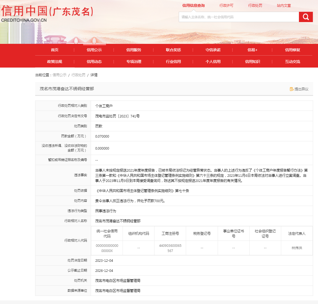Click the 信用公示 breadcrumb link
This screenshot has height=304, width=318.
click(59, 75)
